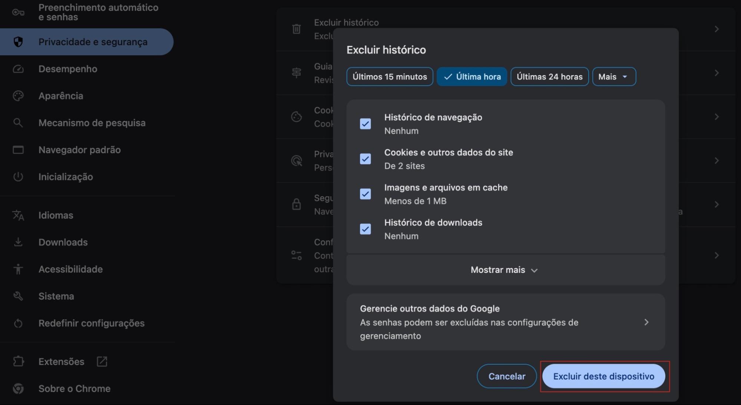The height and width of the screenshot is (405, 741).
Task: Expand the Mostrar mais section
Action: coord(505,270)
